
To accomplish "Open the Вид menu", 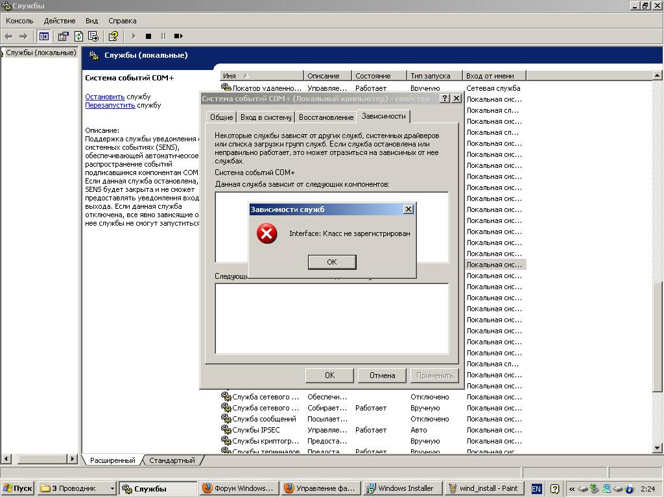I will point(92,21).
